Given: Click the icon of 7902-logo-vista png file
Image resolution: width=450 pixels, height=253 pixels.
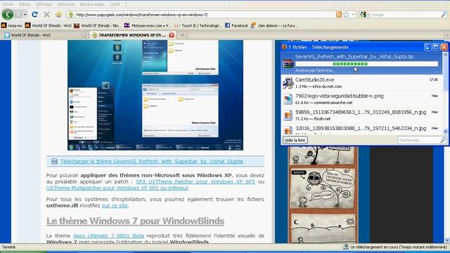Looking at the screenshot, I should pyautogui.click(x=288, y=99).
